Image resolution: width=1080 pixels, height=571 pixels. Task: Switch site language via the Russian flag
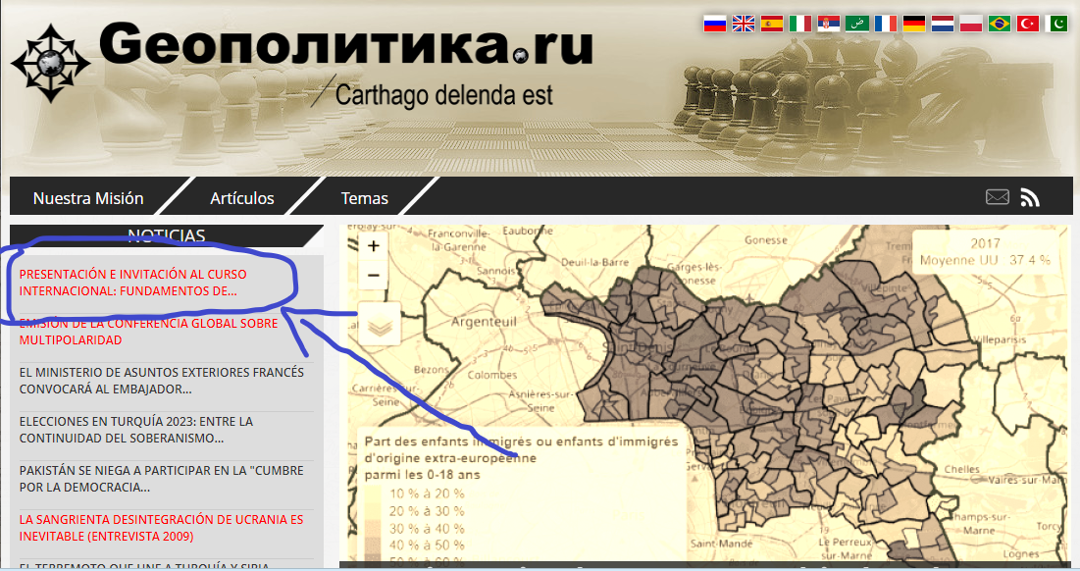[x=714, y=25]
